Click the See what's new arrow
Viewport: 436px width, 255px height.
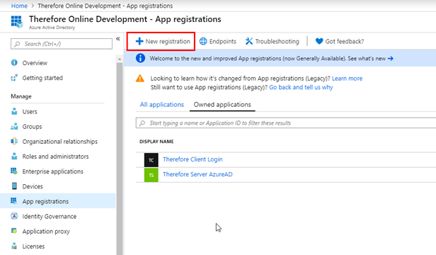click(x=391, y=59)
